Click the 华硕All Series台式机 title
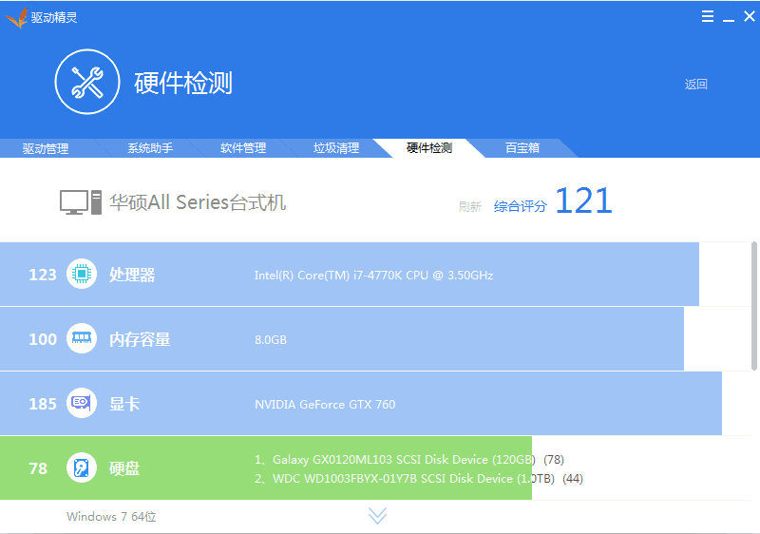Image resolution: width=760 pixels, height=534 pixels. point(198,202)
